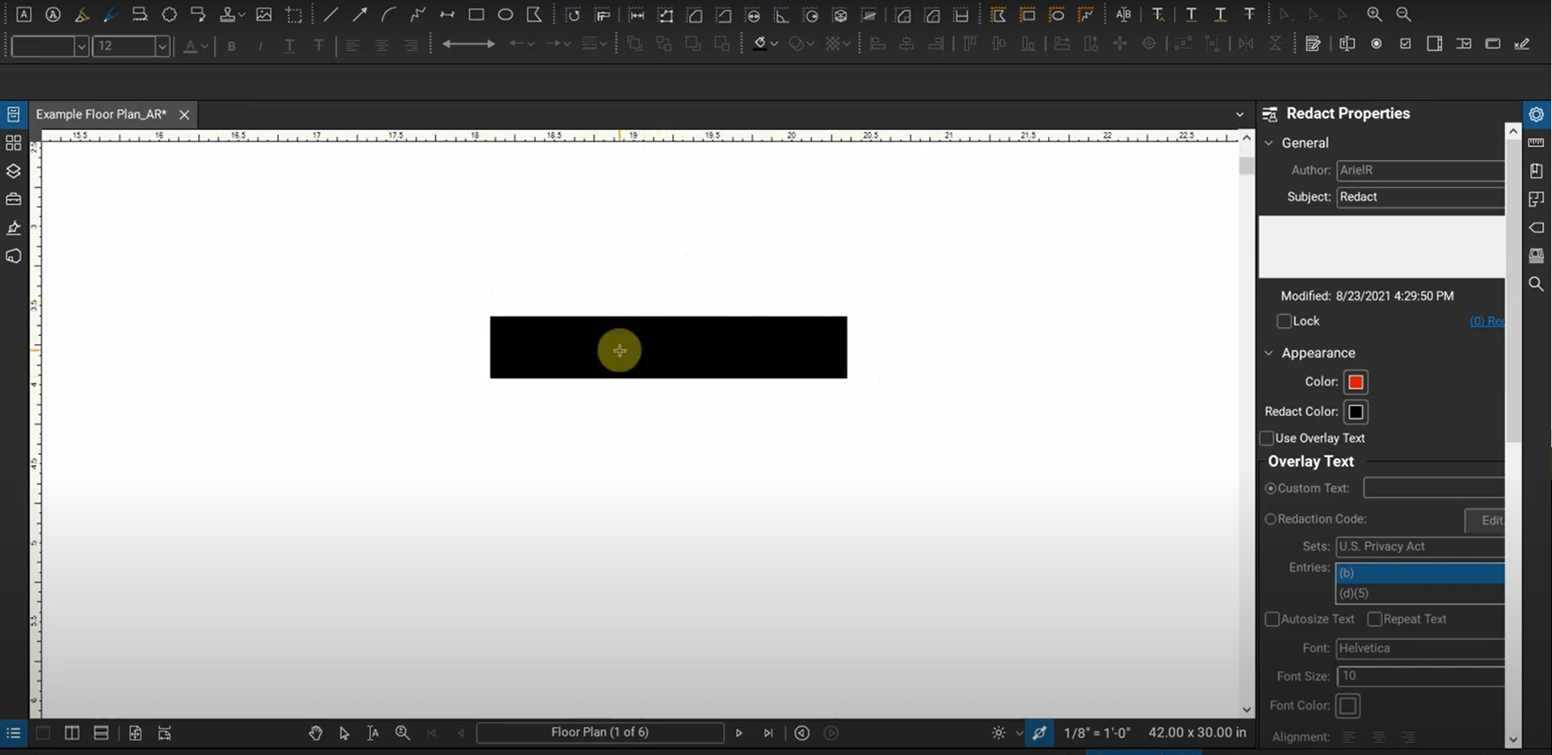
Task: Enable the Lock checkbox in Redact Properties
Action: pyautogui.click(x=1284, y=321)
